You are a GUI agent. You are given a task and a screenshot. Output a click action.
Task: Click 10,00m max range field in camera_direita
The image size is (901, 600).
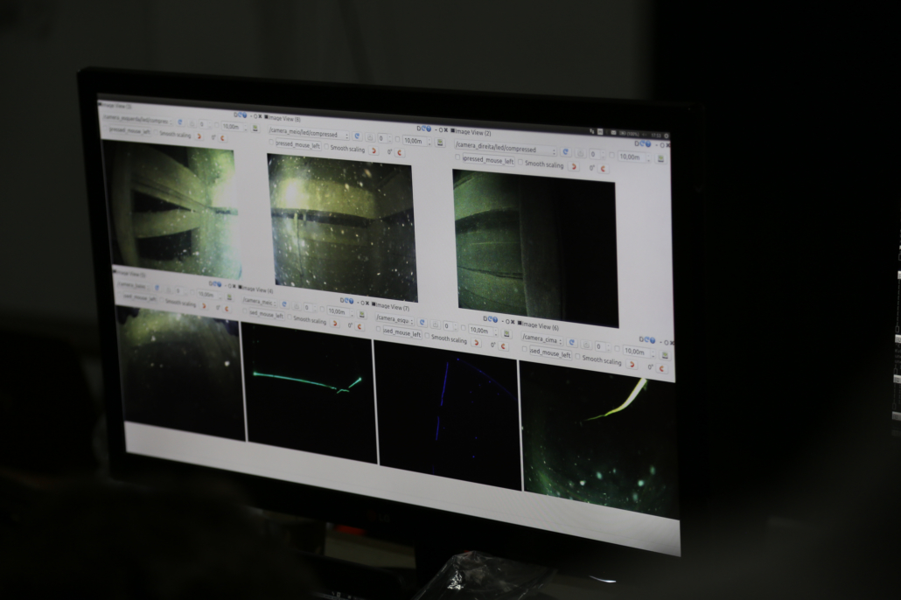pos(630,157)
